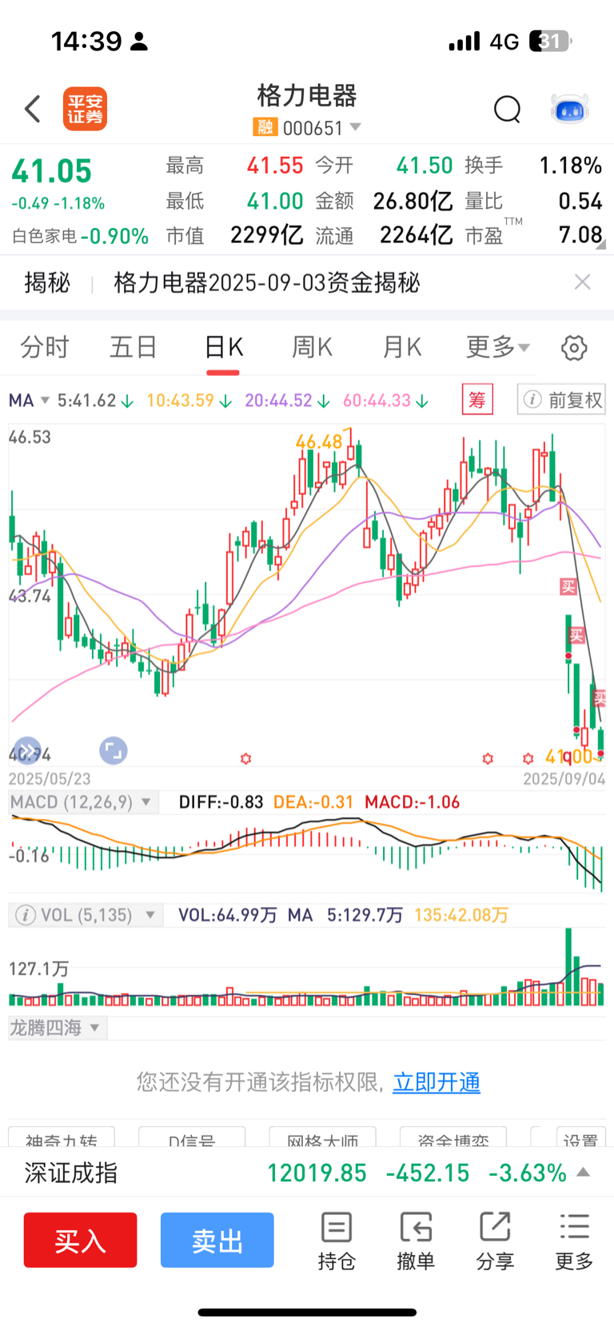Tap the double-arrow expand chart icon
The height and width of the screenshot is (1330, 614).
pos(26,750)
